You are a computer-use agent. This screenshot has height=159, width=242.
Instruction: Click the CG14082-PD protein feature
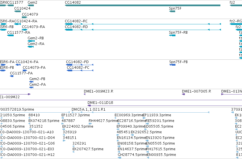pyautogui.click(x=80, y=65)
